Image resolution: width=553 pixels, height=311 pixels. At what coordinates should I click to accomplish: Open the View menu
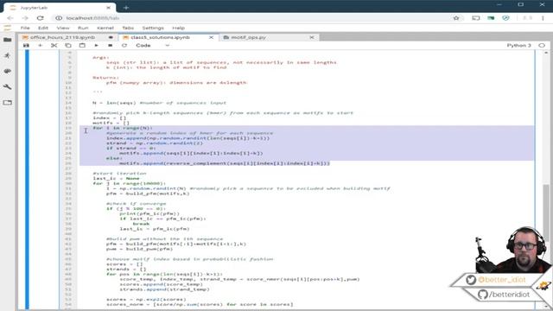(63, 28)
